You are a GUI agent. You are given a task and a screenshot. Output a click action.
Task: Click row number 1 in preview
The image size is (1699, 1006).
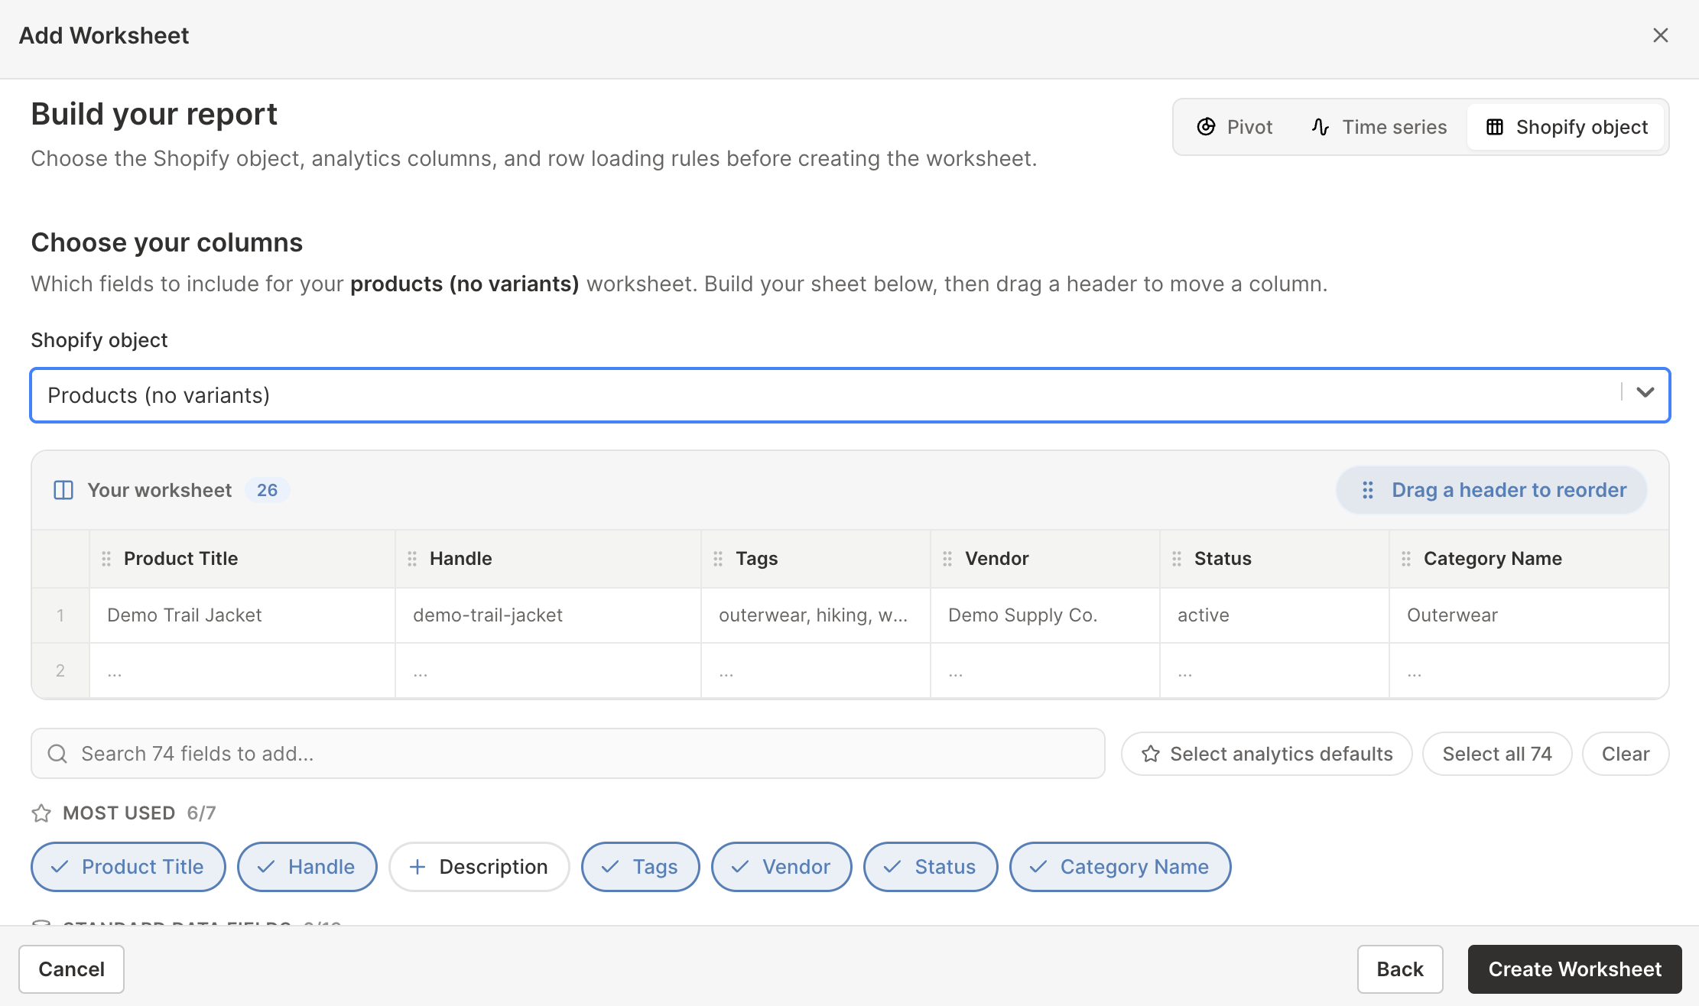click(60, 615)
